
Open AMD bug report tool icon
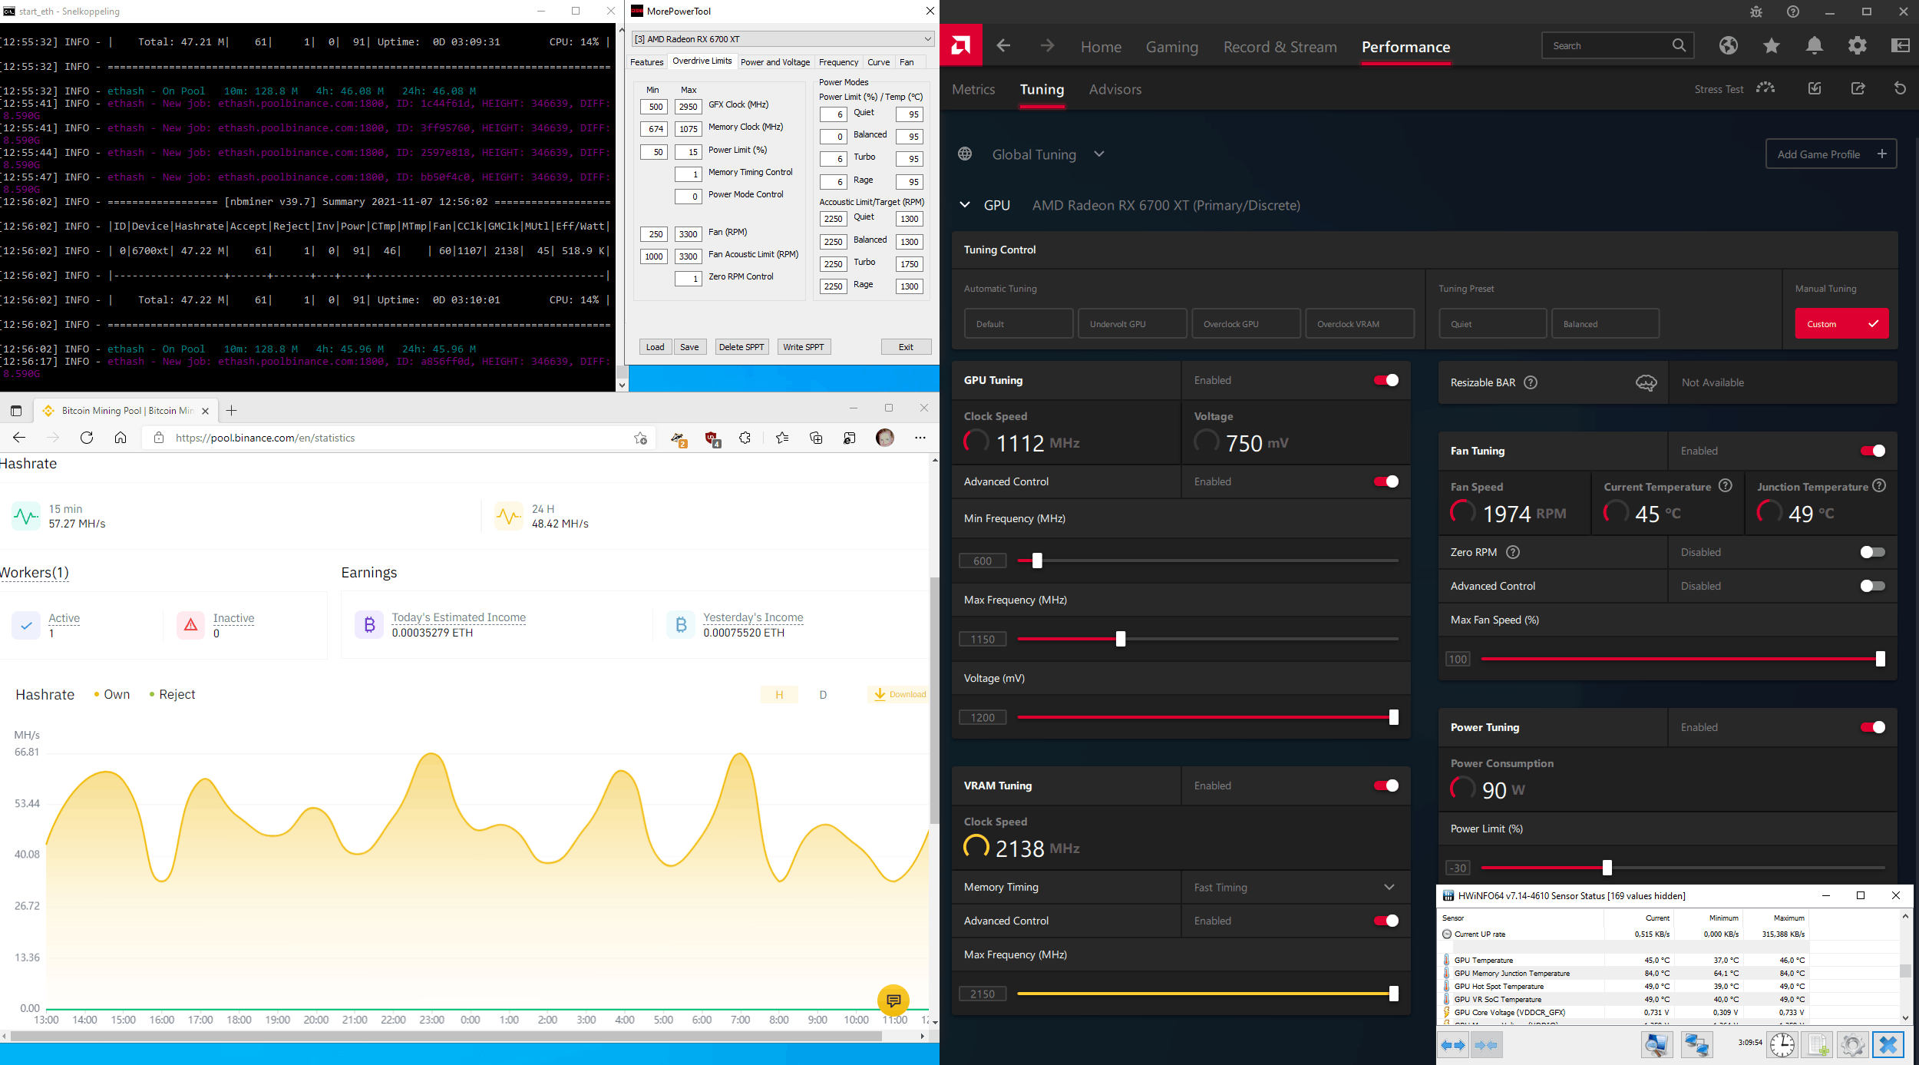click(1756, 12)
